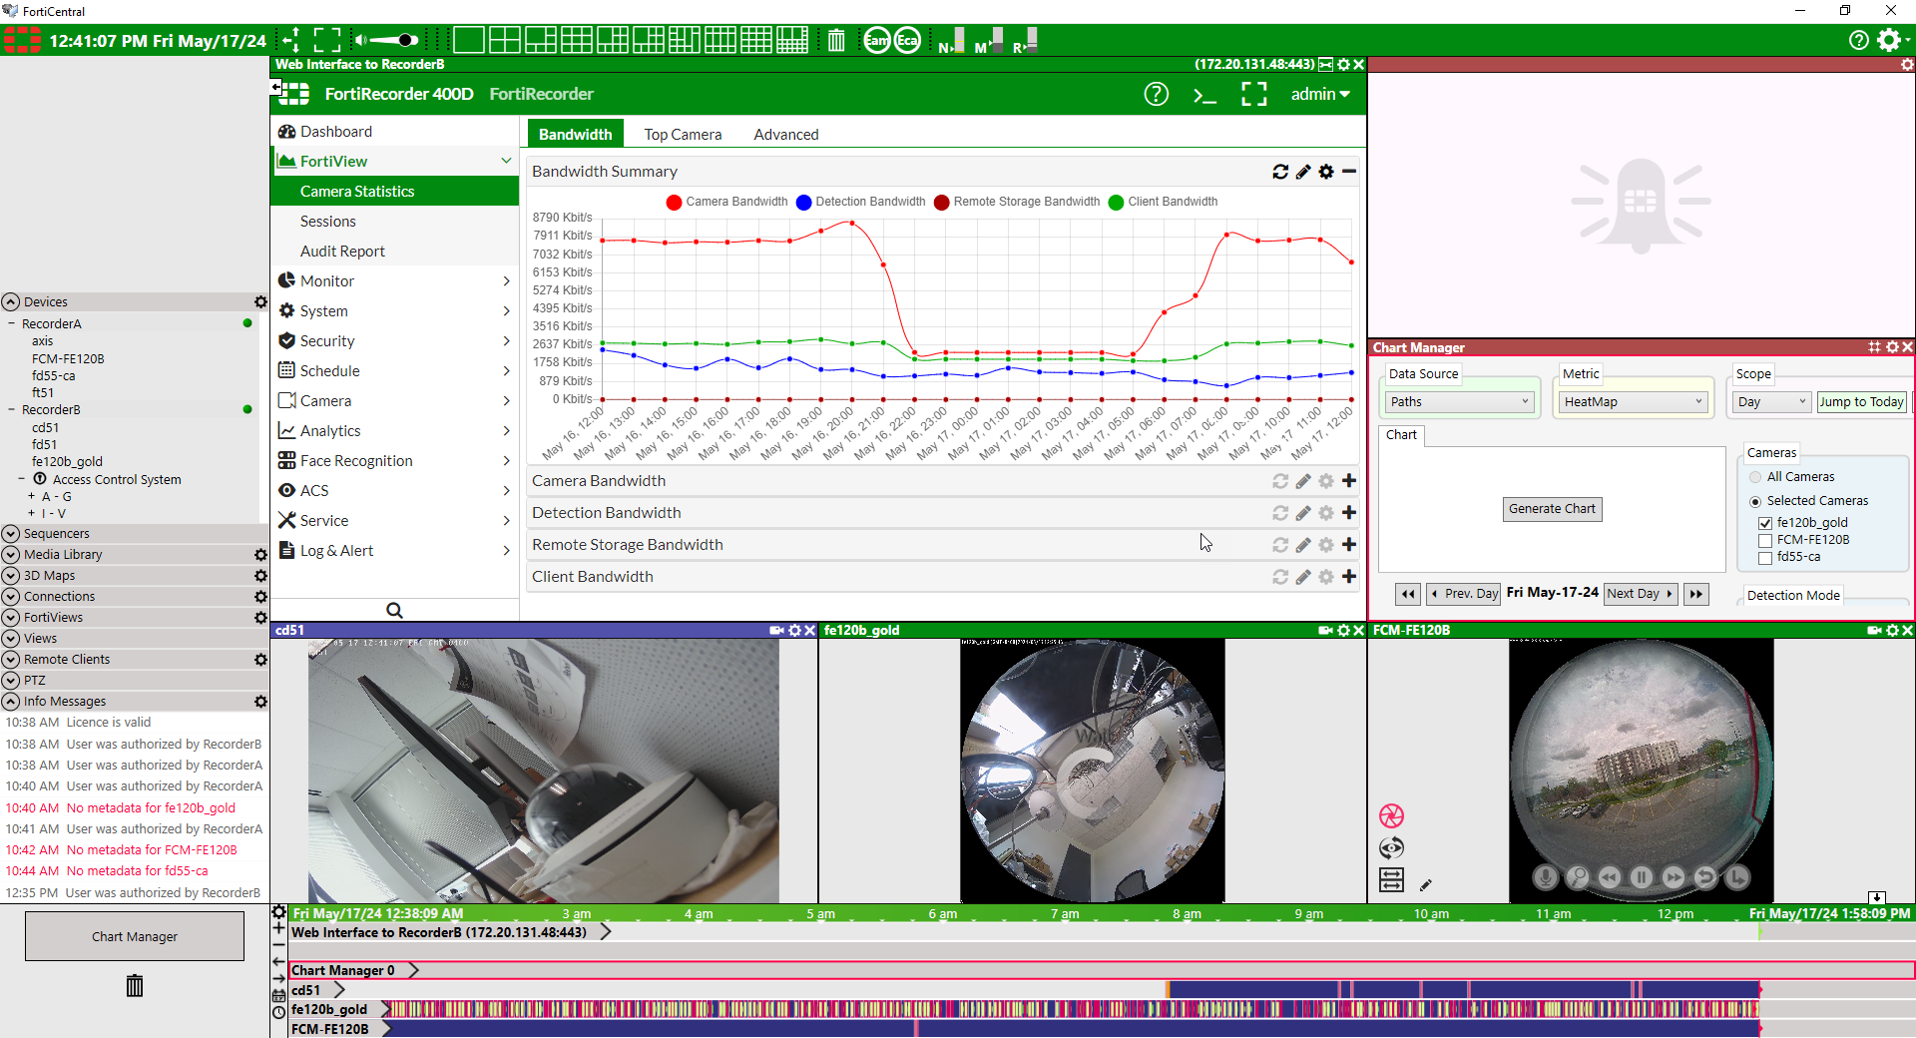Open the Audit Report menu item
This screenshot has width=1916, height=1038.
(x=342, y=252)
